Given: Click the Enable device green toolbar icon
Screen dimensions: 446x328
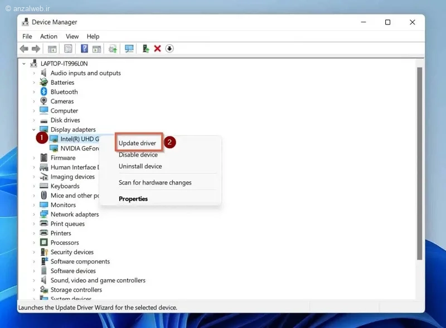Looking at the screenshot, I should click(146, 49).
